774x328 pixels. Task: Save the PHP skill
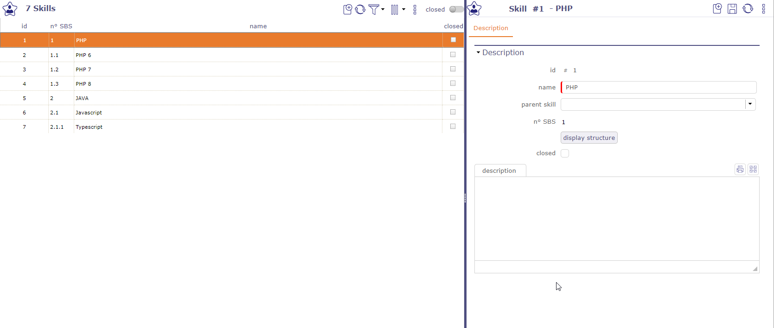[x=732, y=8]
